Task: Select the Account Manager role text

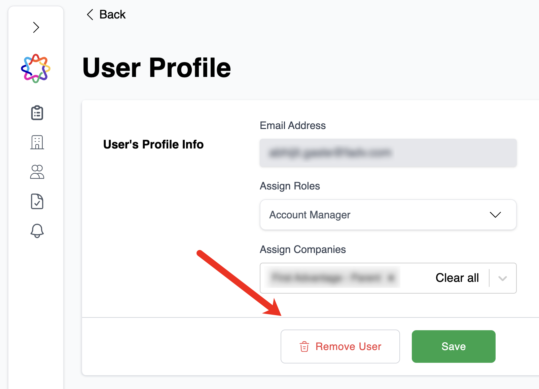Action: click(310, 215)
